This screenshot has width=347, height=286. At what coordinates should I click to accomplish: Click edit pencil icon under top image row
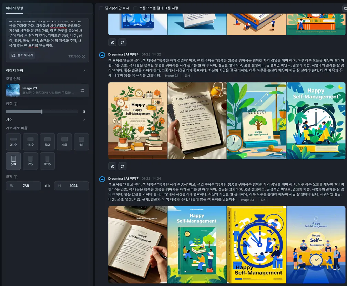(x=112, y=42)
